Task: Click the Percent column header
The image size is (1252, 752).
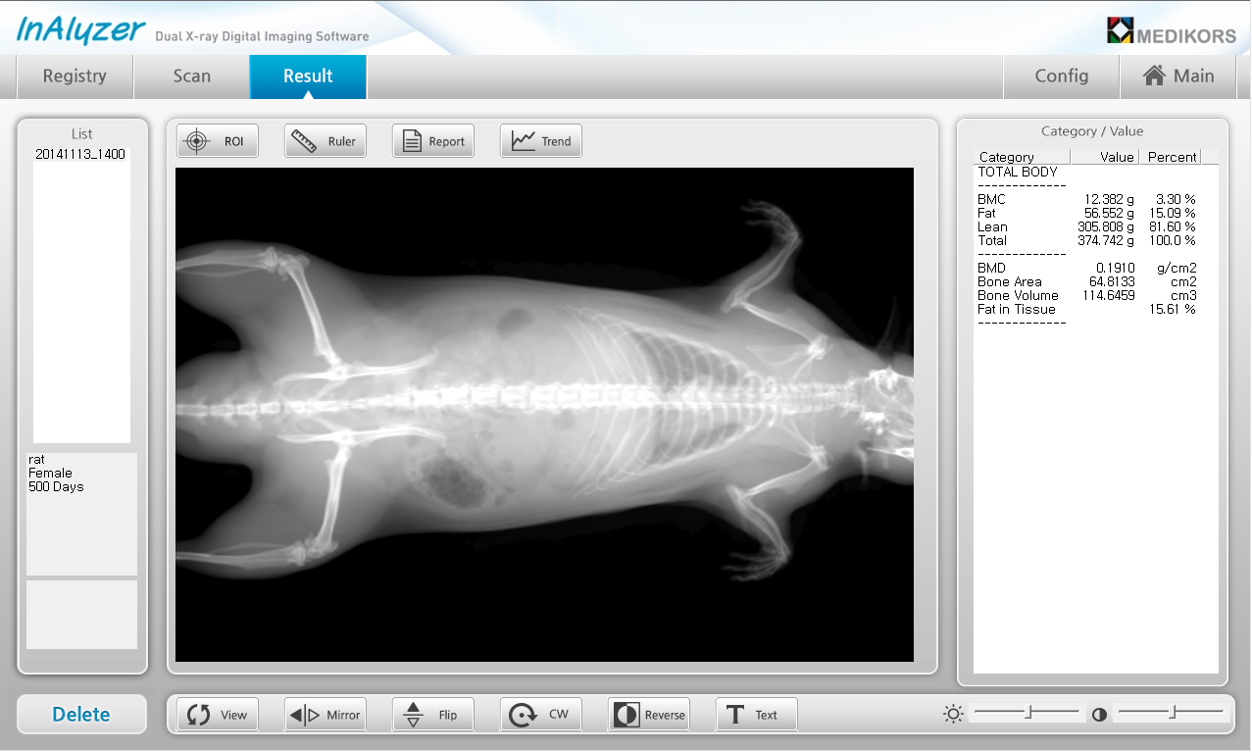Action: pos(1172,157)
